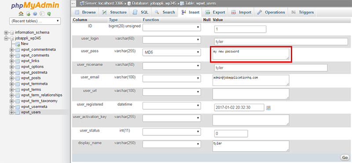Click the New table icon in tree
This screenshot has height=163, width=352.
(x=18, y=44)
